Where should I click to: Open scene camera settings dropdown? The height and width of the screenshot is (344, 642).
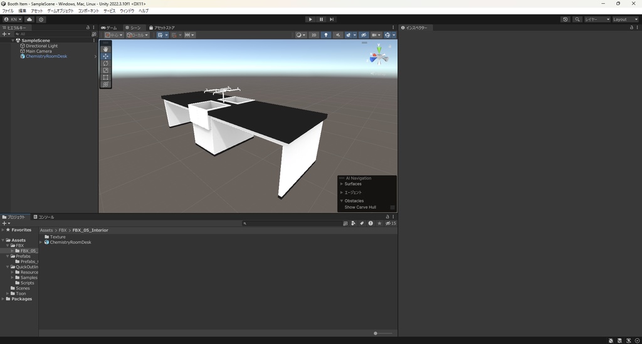pos(376,35)
